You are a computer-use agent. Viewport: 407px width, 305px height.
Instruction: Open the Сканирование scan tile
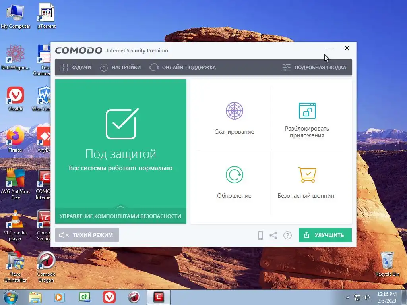tap(234, 118)
